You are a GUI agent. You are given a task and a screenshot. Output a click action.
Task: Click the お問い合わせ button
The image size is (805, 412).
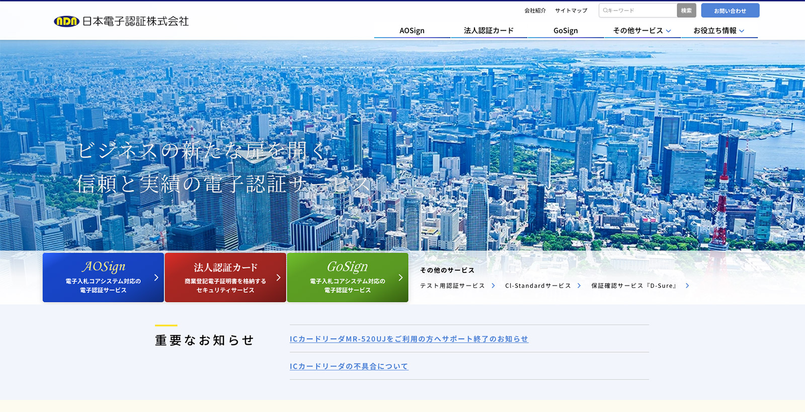pos(730,11)
